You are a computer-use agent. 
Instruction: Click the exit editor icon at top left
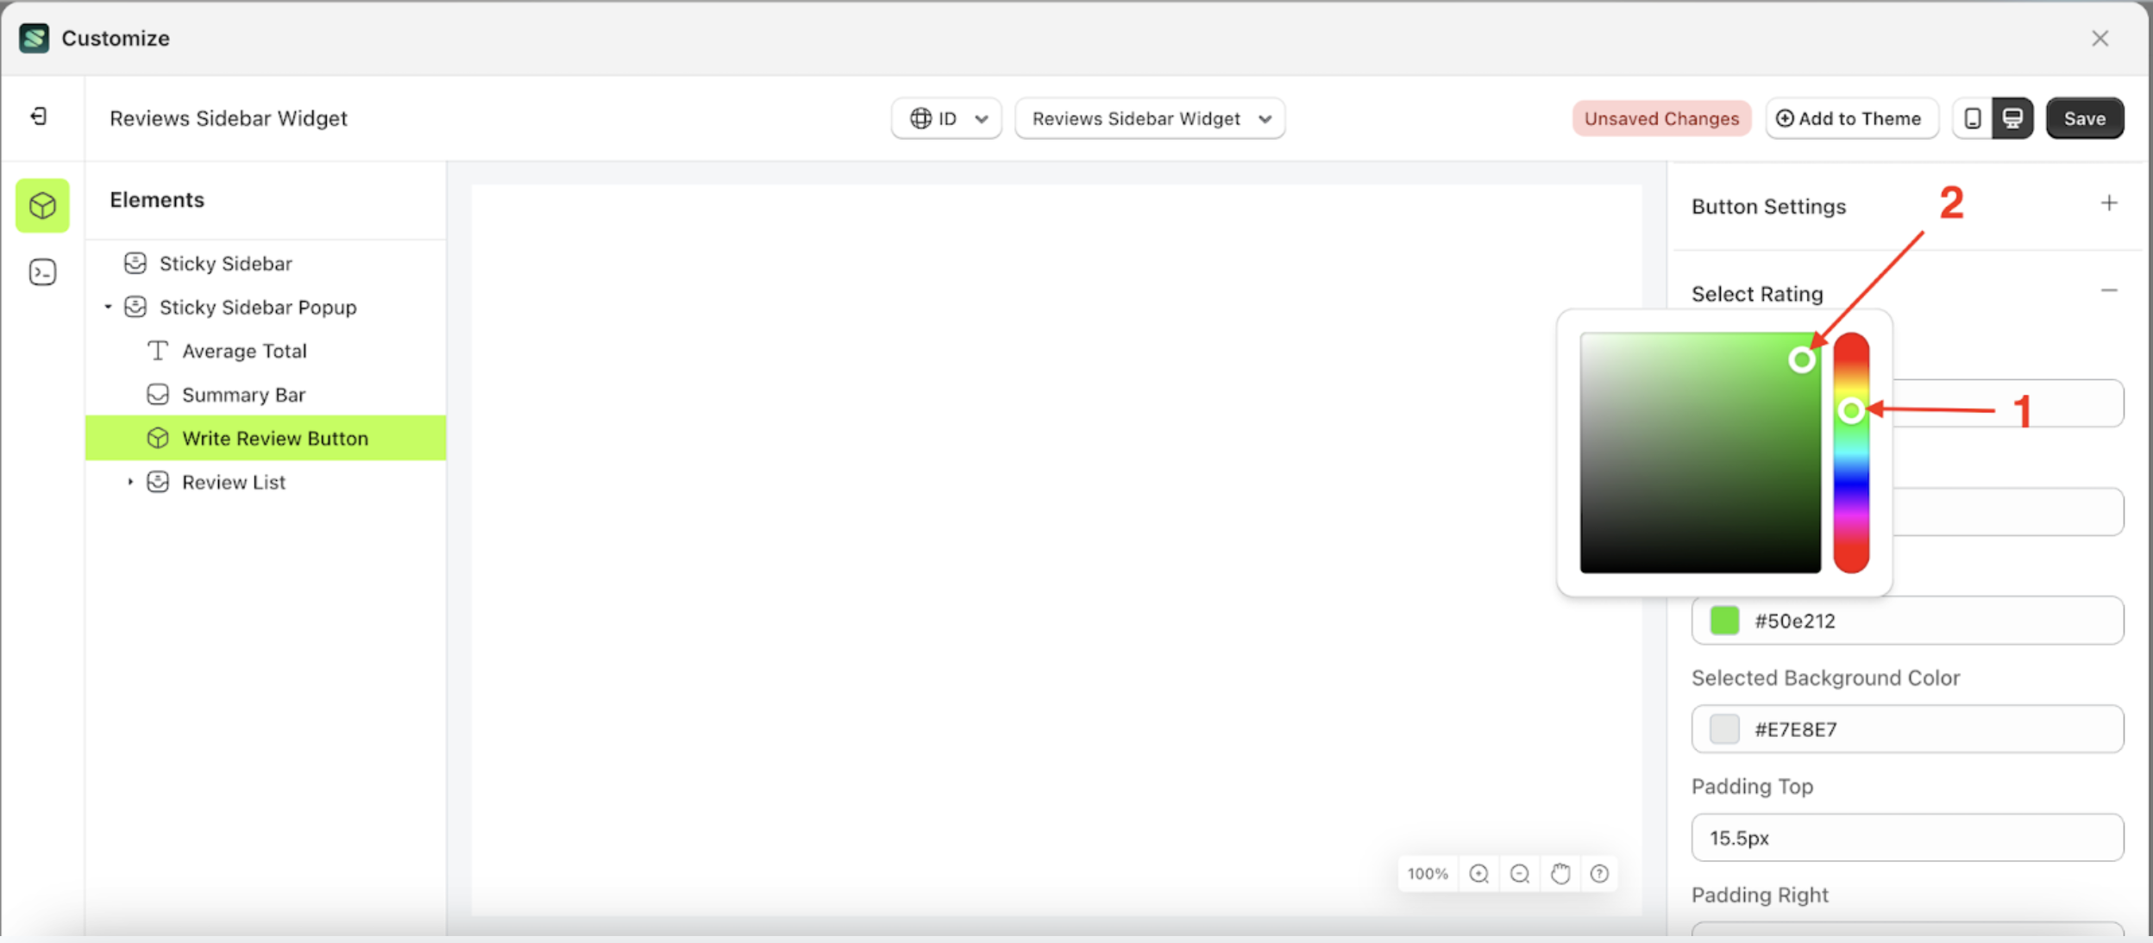click(x=37, y=117)
